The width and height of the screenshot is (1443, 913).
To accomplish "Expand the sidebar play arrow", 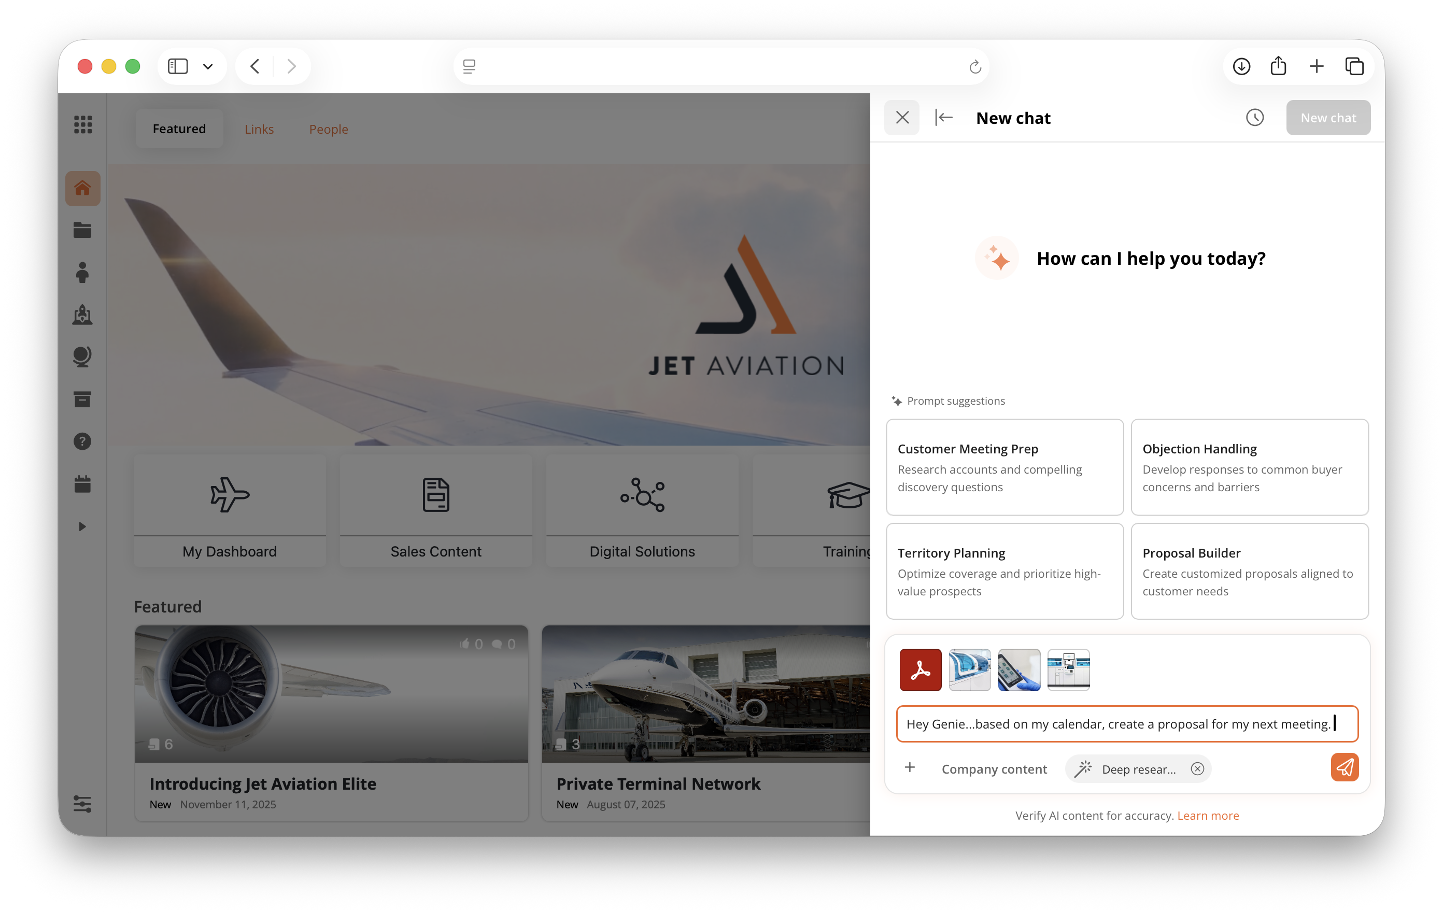I will (83, 526).
